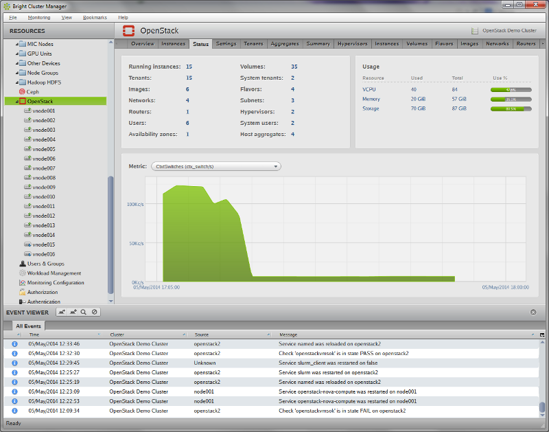Click the Hadoop HDFS folder icon
The image size is (549, 432).
point(23,82)
